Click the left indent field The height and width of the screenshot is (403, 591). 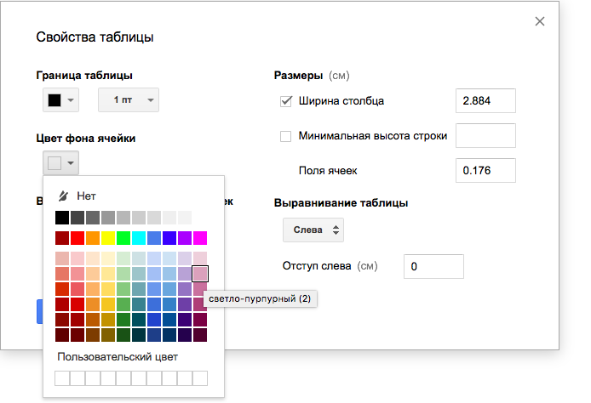click(433, 267)
